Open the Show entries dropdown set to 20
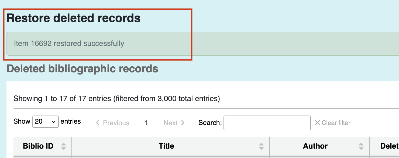The width and height of the screenshot is (399, 158). tap(46, 122)
